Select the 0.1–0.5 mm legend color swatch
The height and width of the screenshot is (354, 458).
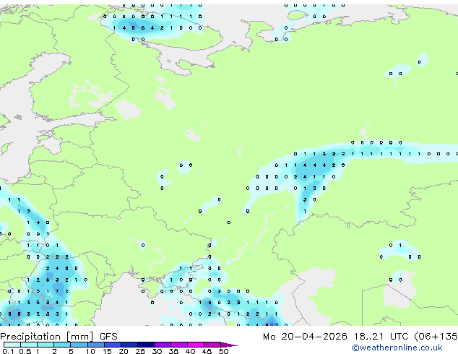(x=12, y=345)
